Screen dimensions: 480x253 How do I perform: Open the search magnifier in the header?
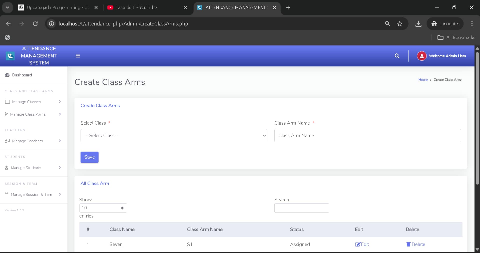[397, 56]
